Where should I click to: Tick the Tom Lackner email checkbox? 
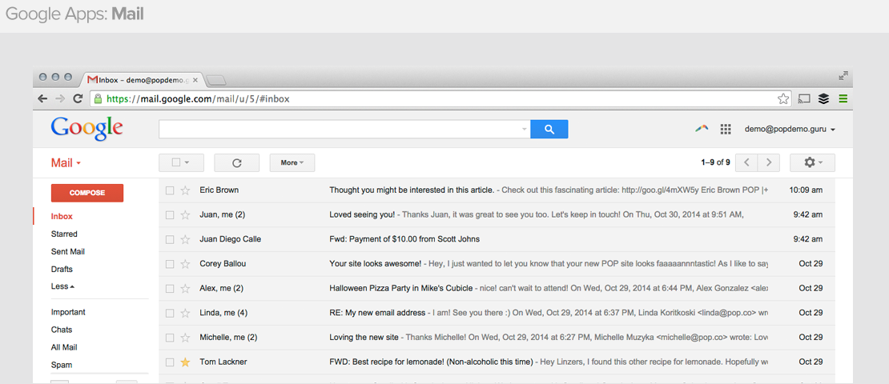click(x=170, y=362)
